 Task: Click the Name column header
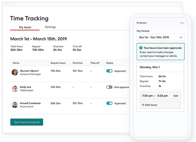click(16, 63)
